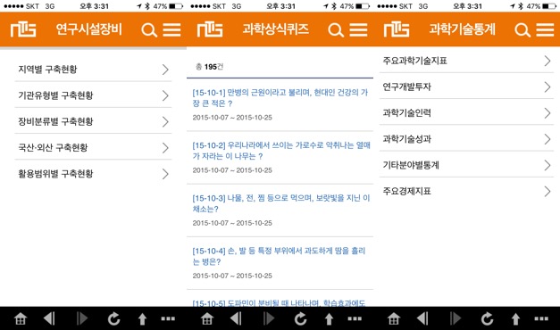Select 주요경제지표 menu item
The image size is (560, 330).
[466, 191]
